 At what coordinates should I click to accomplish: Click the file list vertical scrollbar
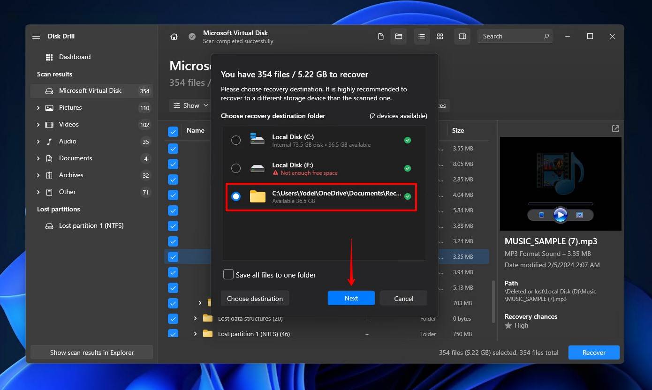click(x=493, y=301)
